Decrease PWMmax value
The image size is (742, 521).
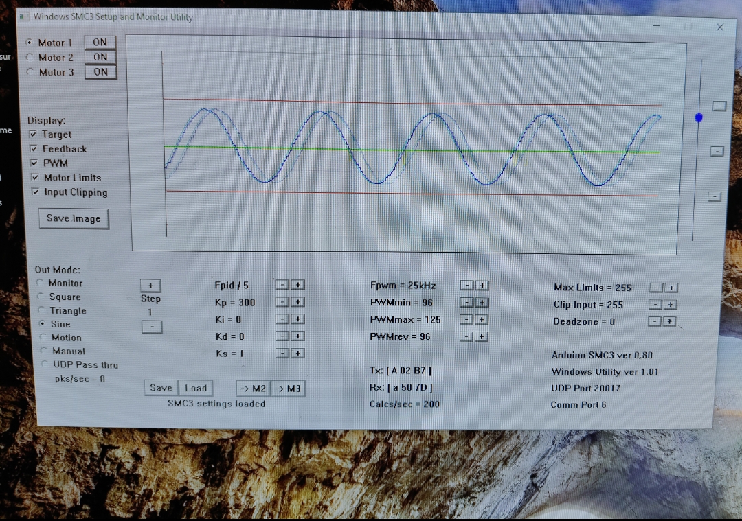click(x=466, y=320)
